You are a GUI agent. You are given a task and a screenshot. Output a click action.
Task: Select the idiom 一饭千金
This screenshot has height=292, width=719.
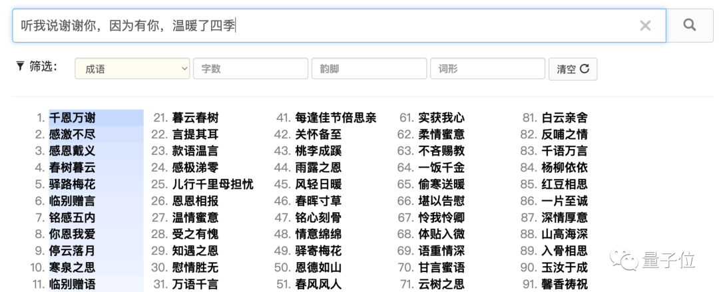click(x=441, y=168)
